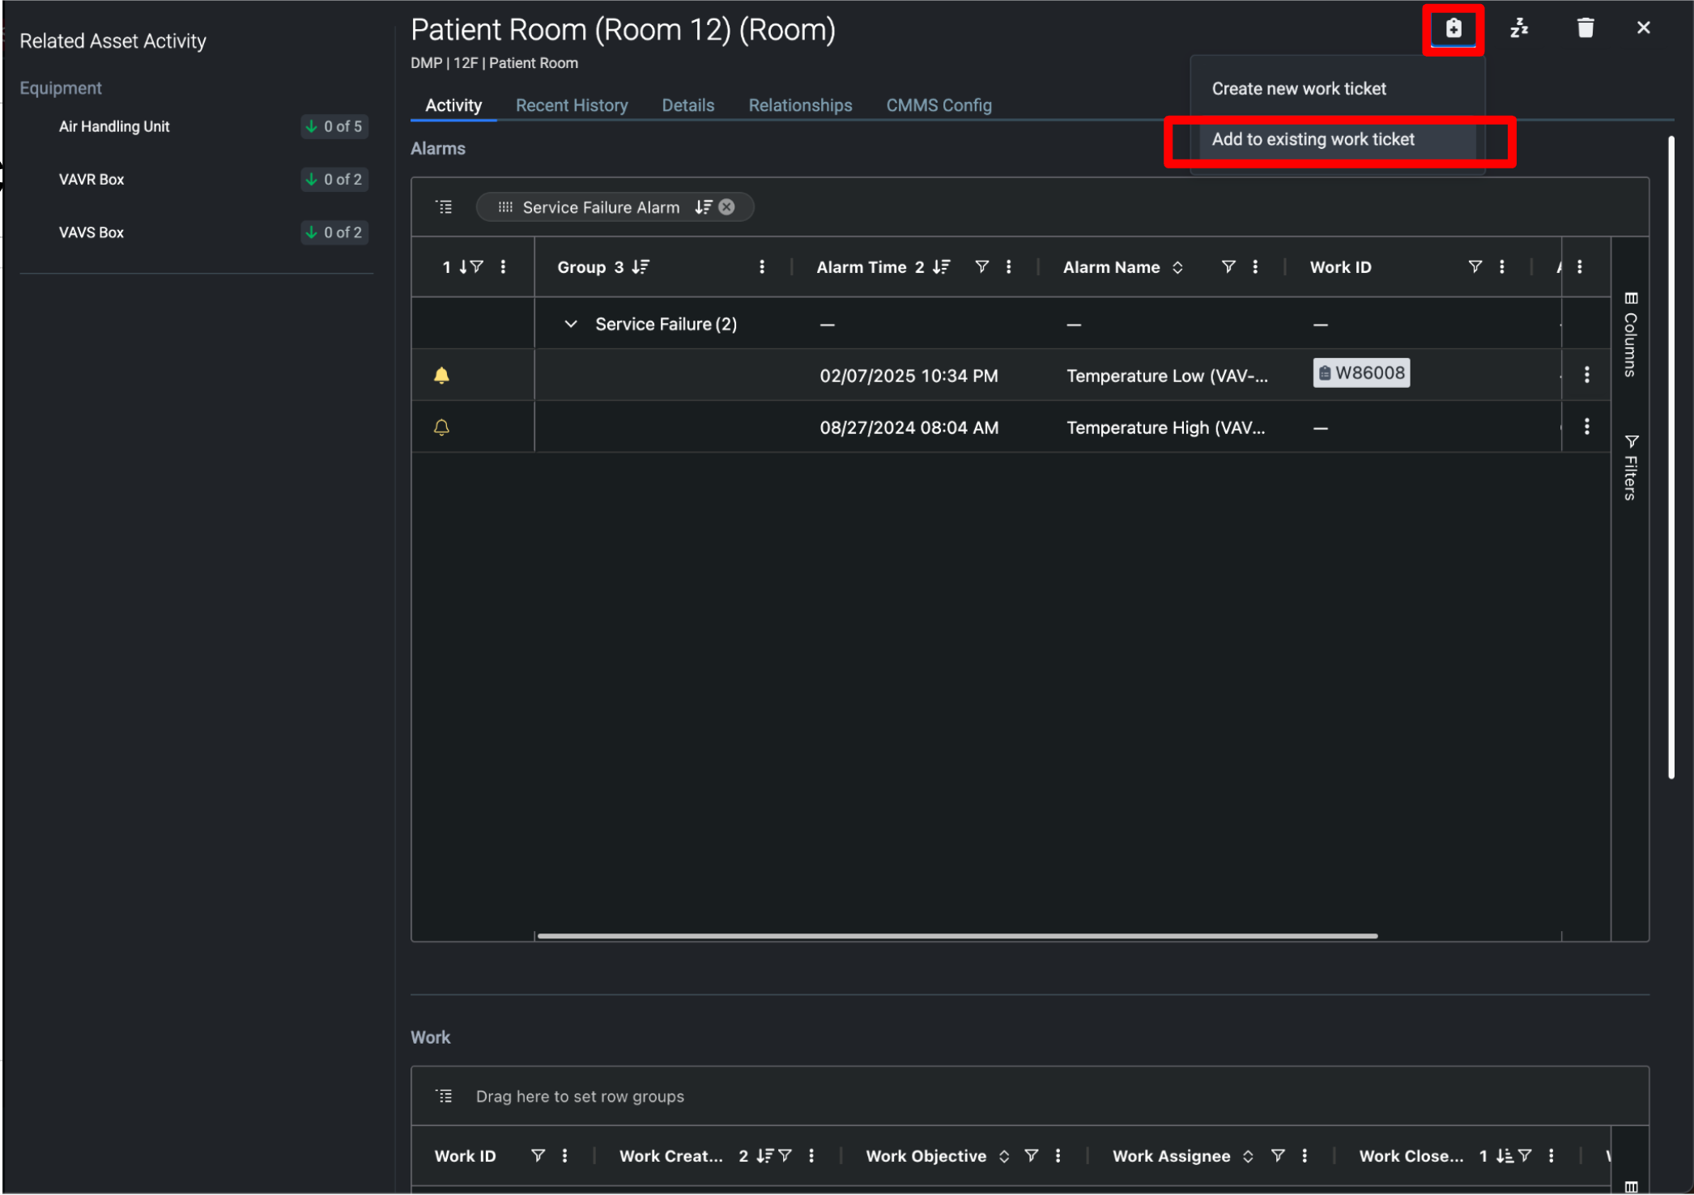1694x1195 pixels.
Task: Click the snooze (zzz) icon
Action: pos(1518,29)
